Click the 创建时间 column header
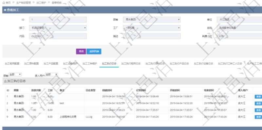The width and height of the screenshot is (262, 130). point(107,90)
